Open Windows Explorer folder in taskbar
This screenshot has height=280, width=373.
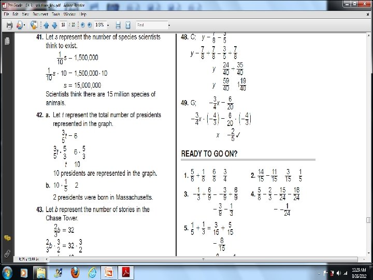[x=41, y=273]
